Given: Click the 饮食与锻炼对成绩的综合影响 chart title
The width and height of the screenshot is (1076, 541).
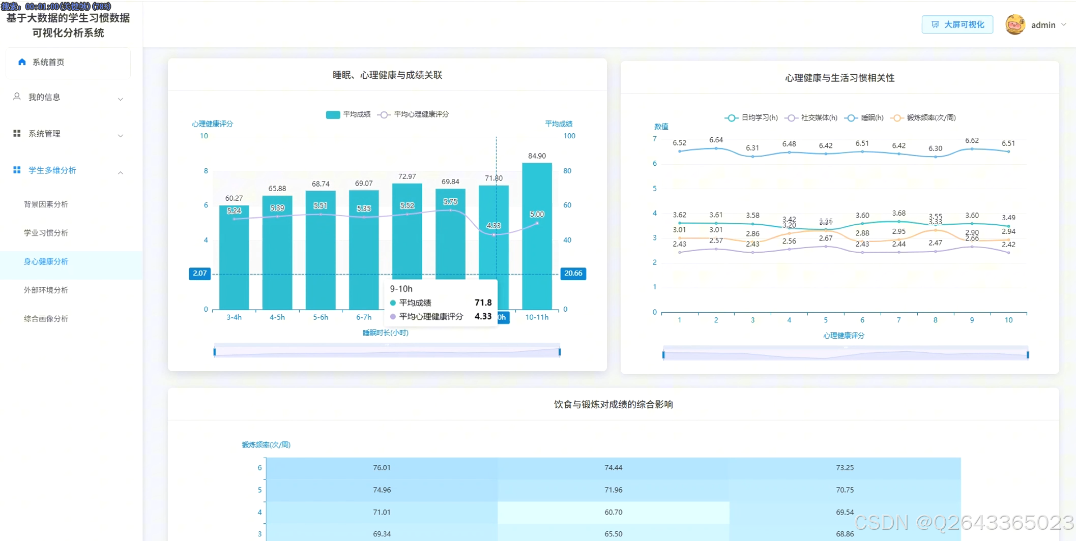Looking at the screenshot, I should pyautogui.click(x=613, y=404).
